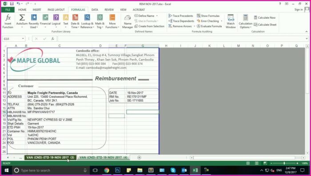Open the FILE tab

click(8, 9)
